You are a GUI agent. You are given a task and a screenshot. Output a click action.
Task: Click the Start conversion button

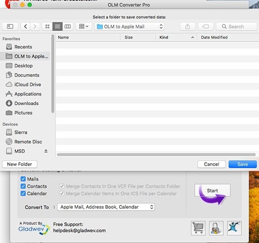[x=212, y=191]
